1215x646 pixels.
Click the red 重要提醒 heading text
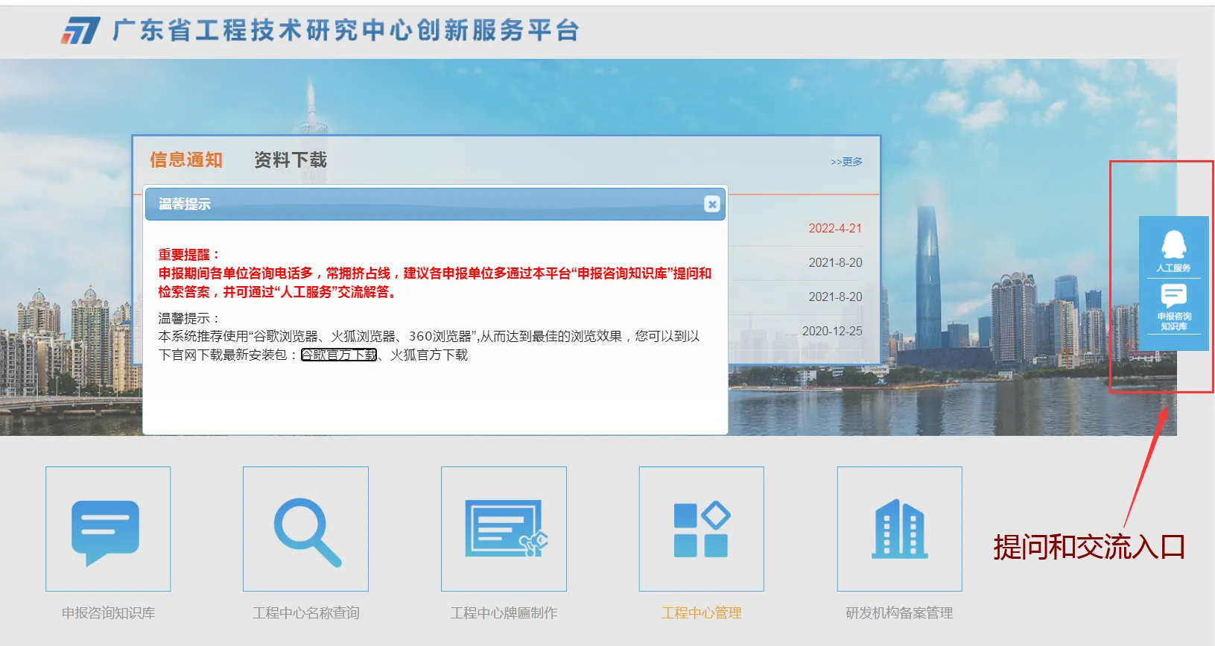(188, 255)
